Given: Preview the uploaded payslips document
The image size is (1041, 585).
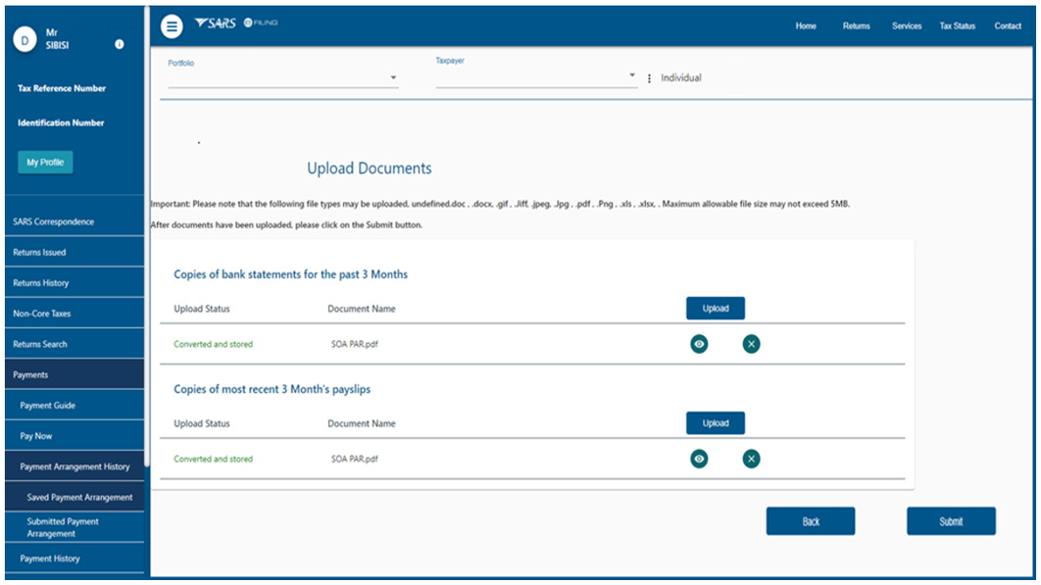Looking at the screenshot, I should pos(699,459).
